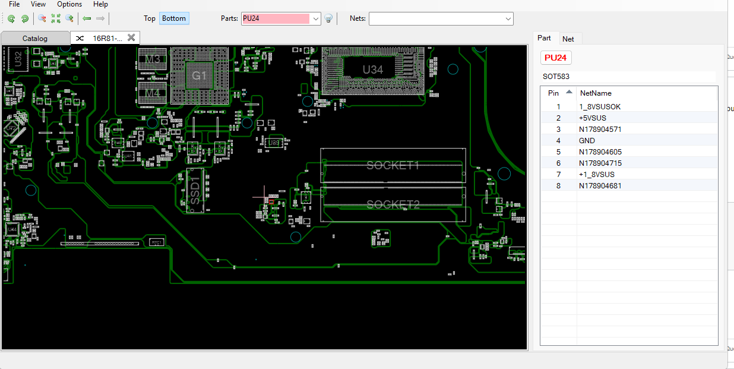Click the fit-to-window green arrows icon

pyautogui.click(x=56, y=18)
